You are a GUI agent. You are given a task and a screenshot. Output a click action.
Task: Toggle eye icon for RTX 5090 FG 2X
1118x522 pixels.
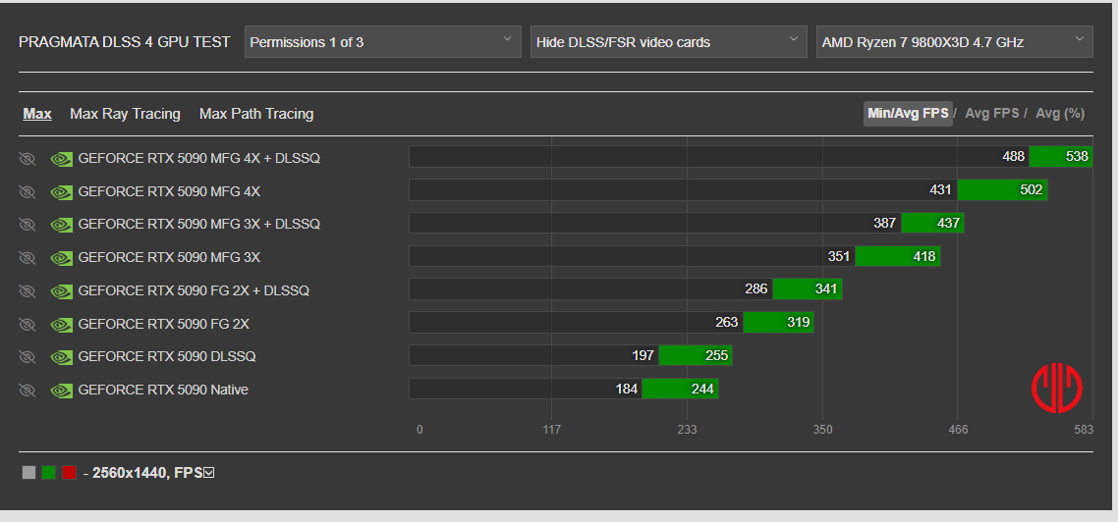coord(28,324)
